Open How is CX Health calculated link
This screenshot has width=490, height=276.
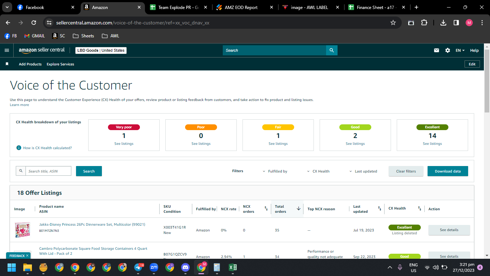pyautogui.click(x=47, y=148)
